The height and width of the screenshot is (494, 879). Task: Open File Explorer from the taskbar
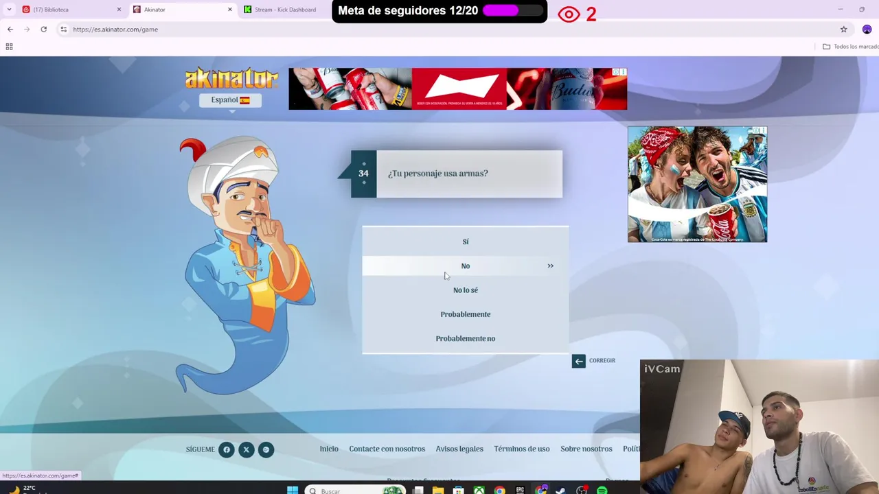click(x=438, y=491)
